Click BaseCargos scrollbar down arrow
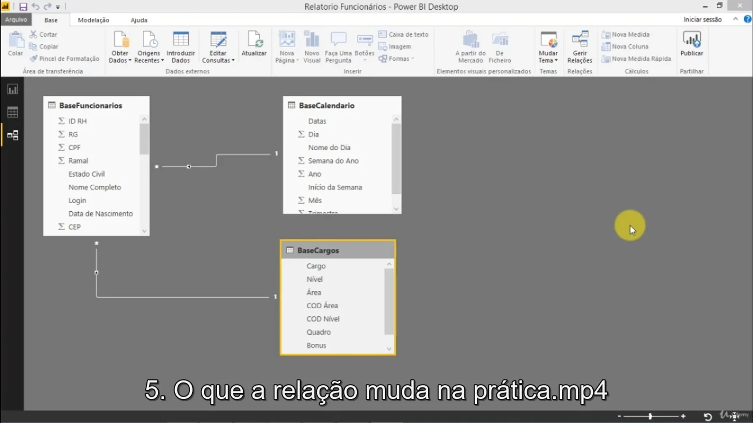 pos(389,349)
